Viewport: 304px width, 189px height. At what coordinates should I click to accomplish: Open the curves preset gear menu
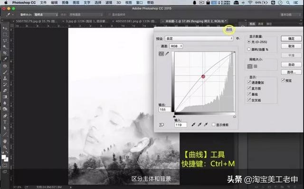(238, 38)
